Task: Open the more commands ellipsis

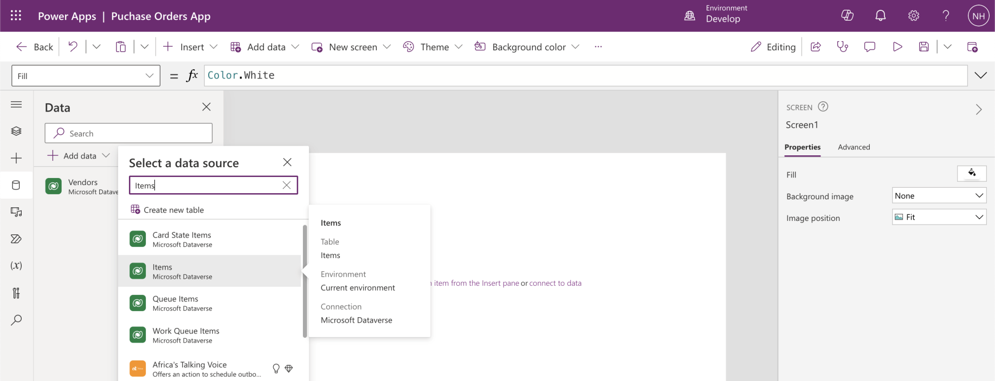Action: pyautogui.click(x=598, y=47)
